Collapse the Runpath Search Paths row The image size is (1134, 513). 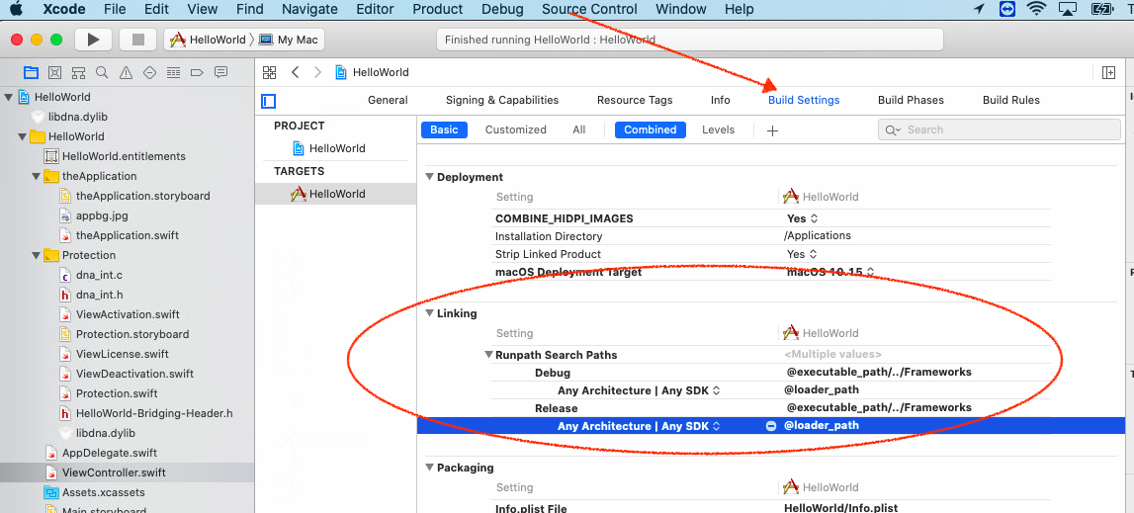[488, 355]
